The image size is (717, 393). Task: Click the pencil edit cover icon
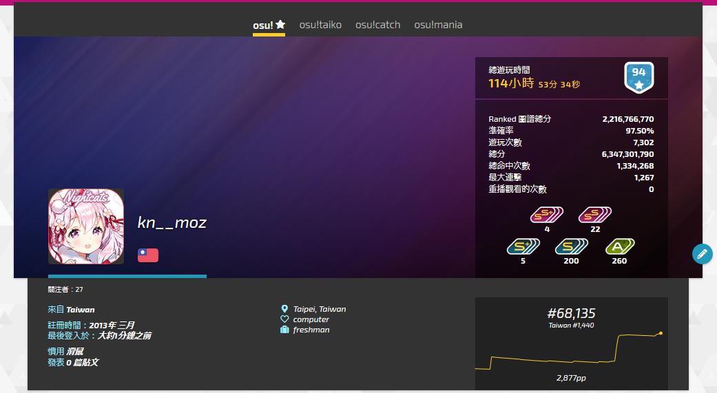point(702,253)
